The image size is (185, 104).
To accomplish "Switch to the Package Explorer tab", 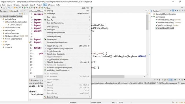I will 4,11.
